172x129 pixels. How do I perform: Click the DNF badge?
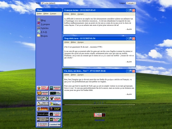[55, 109]
